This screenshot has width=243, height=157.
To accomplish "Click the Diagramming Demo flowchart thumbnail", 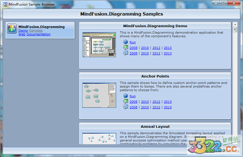I will (x=99, y=45).
